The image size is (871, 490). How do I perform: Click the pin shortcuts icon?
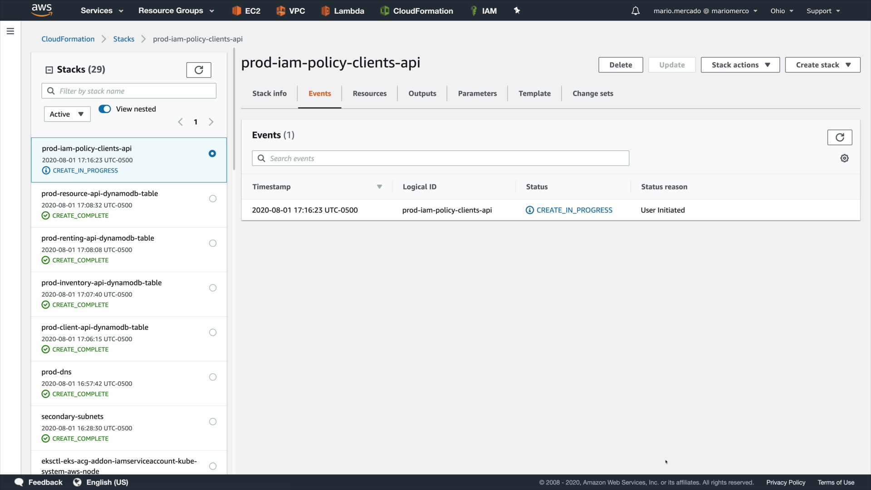coord(517,10)
